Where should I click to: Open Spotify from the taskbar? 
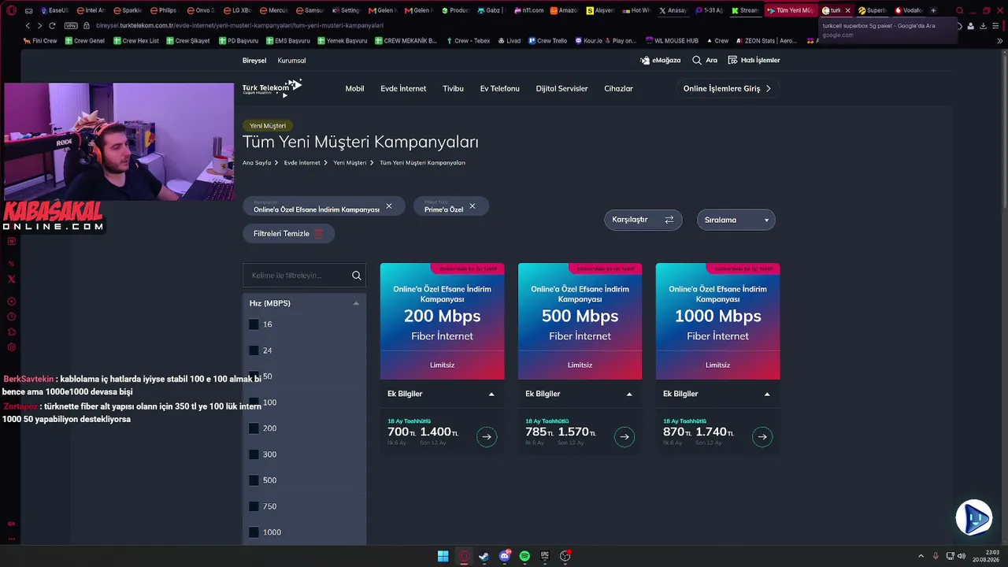click(x=524, y=556)
